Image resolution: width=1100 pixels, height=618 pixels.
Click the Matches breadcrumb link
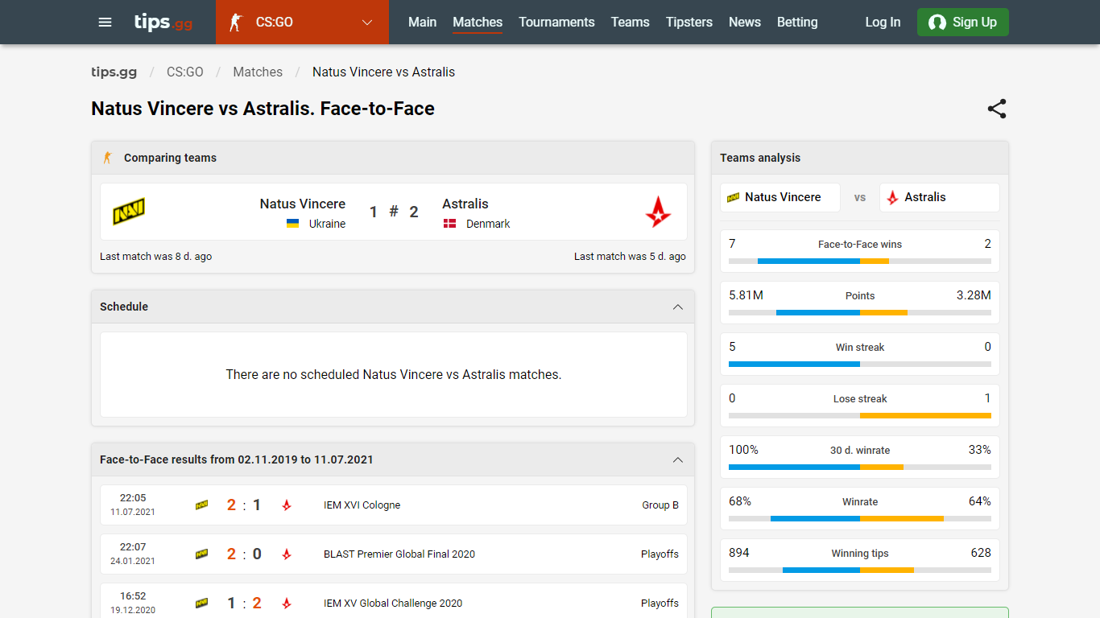point(258,72)
